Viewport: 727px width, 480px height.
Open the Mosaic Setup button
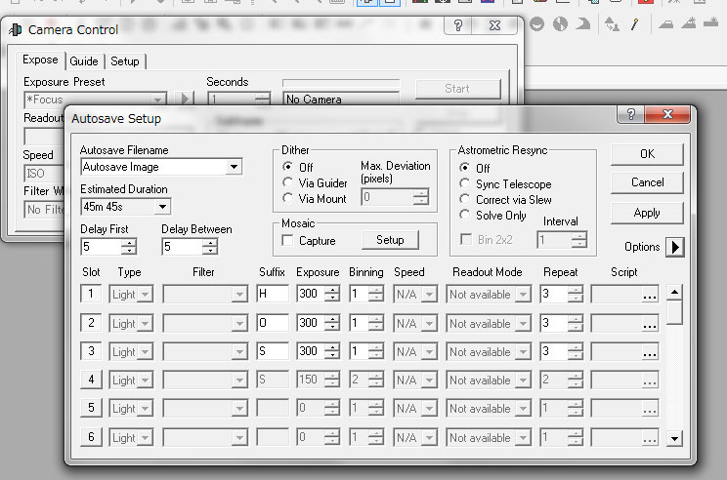(x=390, y=240)
